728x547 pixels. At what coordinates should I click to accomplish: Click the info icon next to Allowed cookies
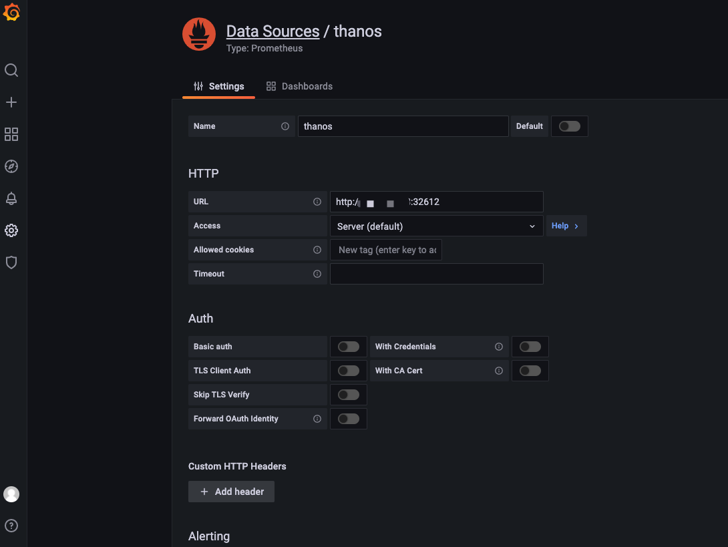coord(317,250)
